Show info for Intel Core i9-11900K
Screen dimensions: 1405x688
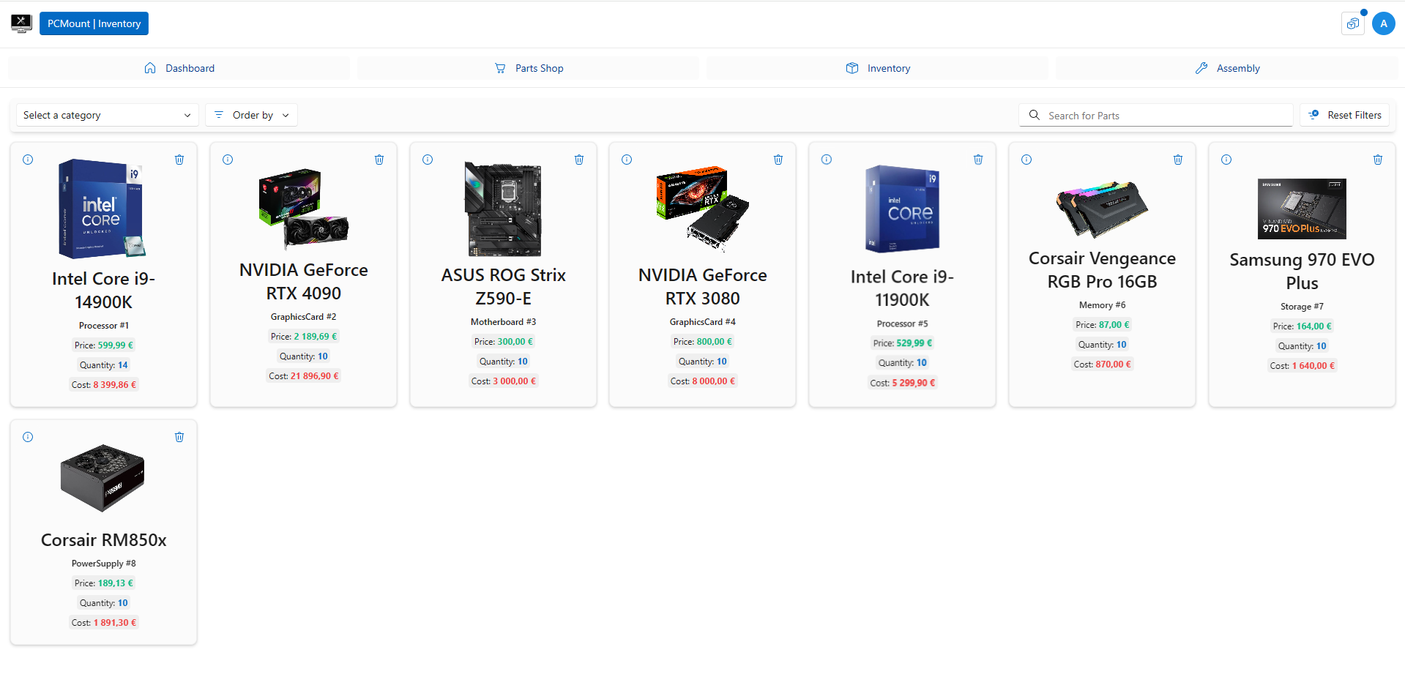pos(827,160)
